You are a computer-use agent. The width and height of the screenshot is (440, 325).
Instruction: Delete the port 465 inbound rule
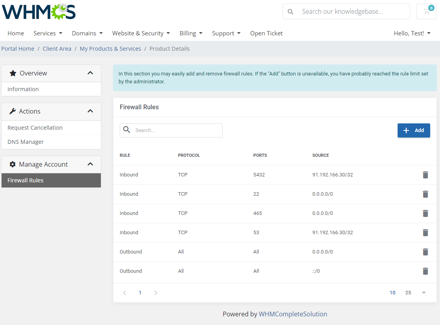click(x=425, y=213)
